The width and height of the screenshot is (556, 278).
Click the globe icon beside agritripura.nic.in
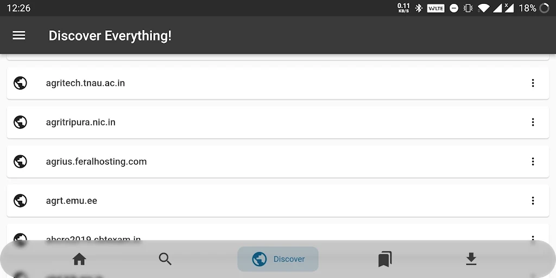tap(20, 122)
